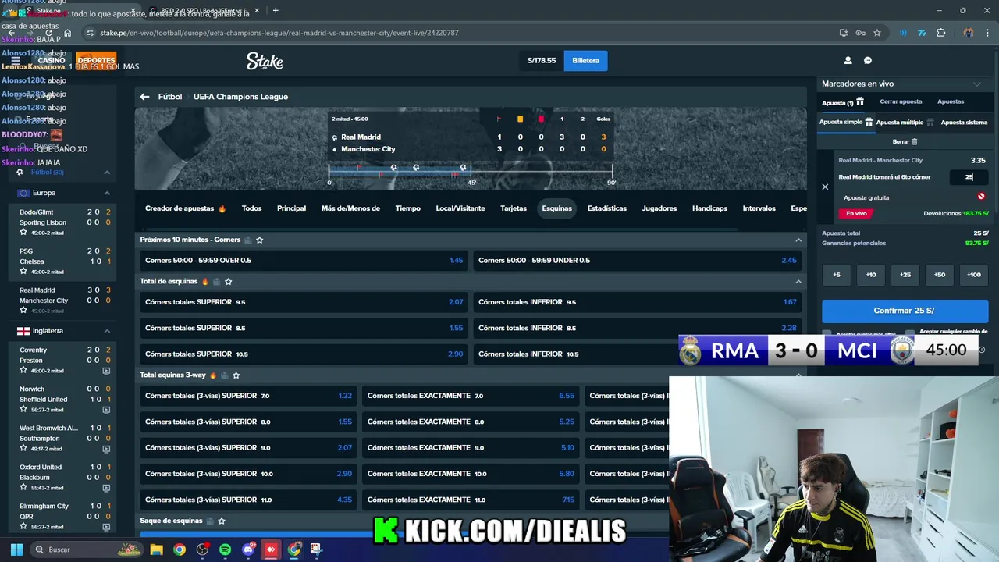Open the user account profile icon
Viewport: 999px width, 562px height.
point(848,61)
